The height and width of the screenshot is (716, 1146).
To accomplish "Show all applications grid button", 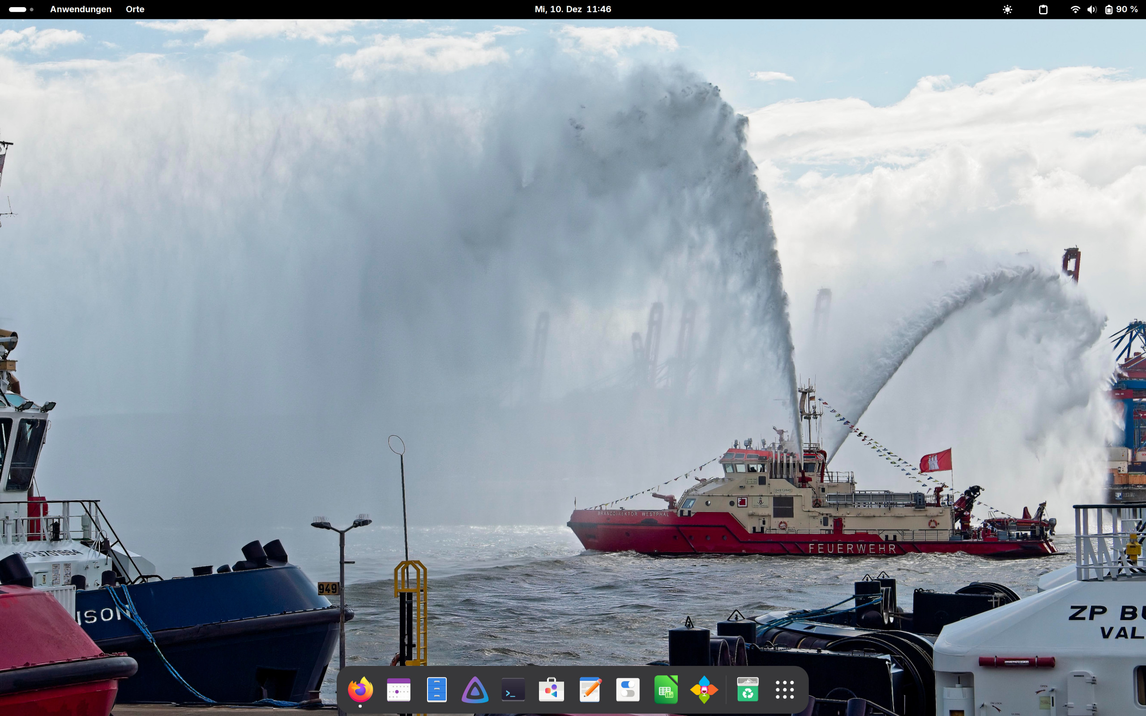I will click(x=785, y=690).
